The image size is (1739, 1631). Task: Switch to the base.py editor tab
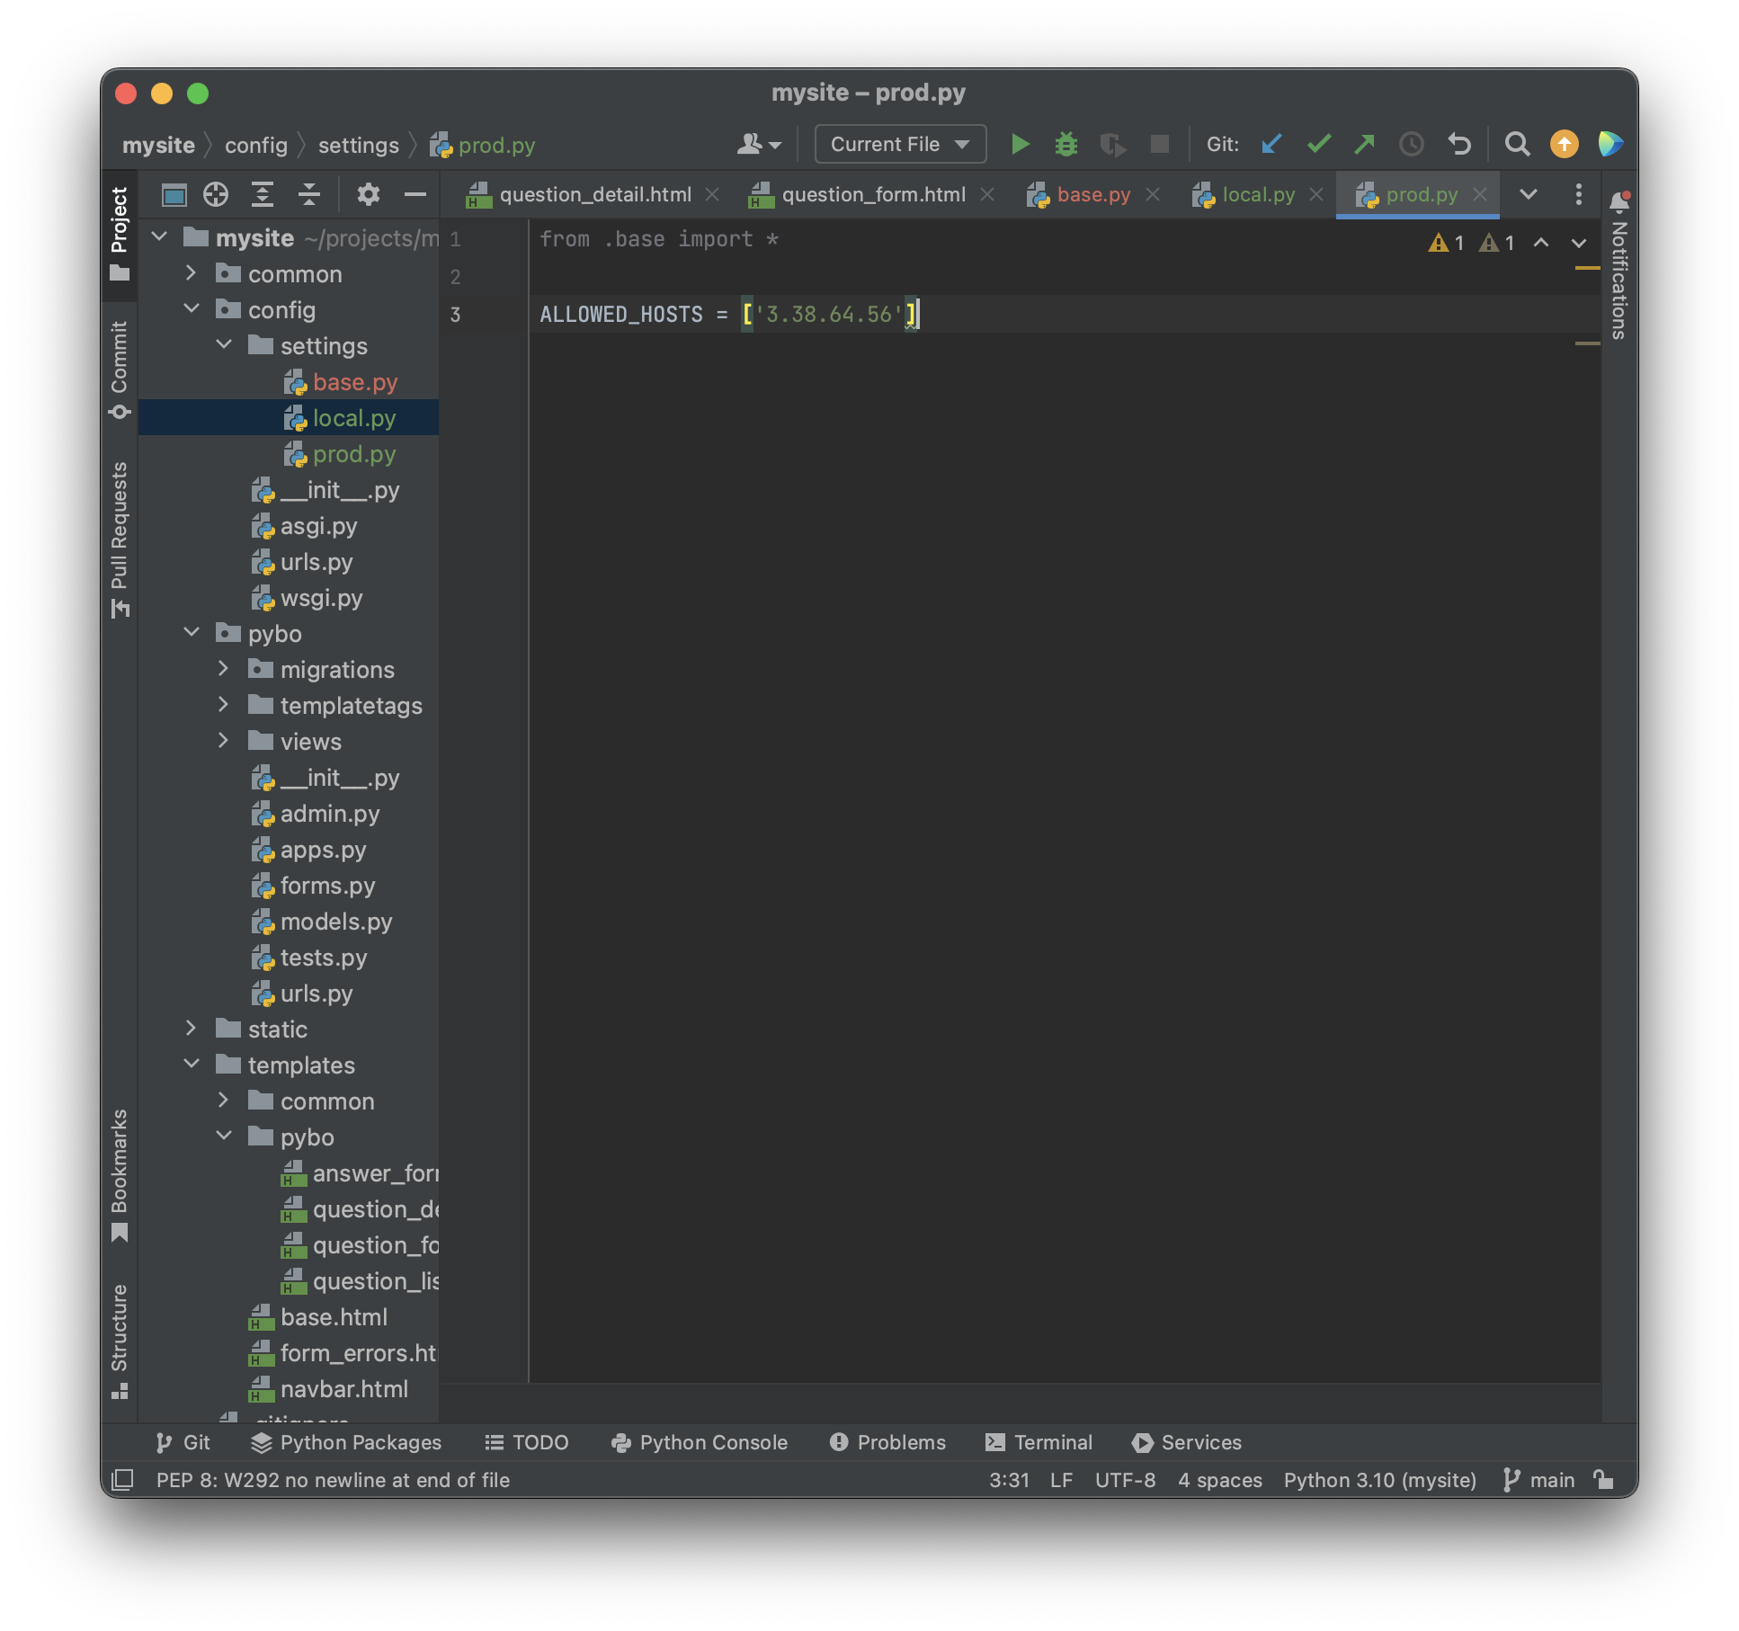1092,194
